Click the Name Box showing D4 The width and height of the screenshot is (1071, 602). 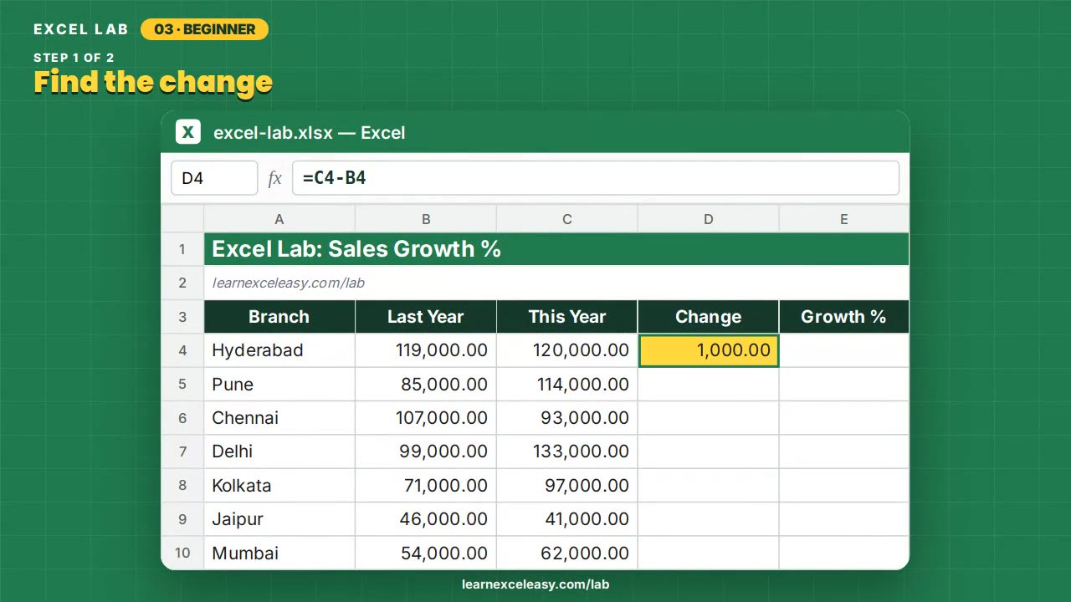[214, 178]
